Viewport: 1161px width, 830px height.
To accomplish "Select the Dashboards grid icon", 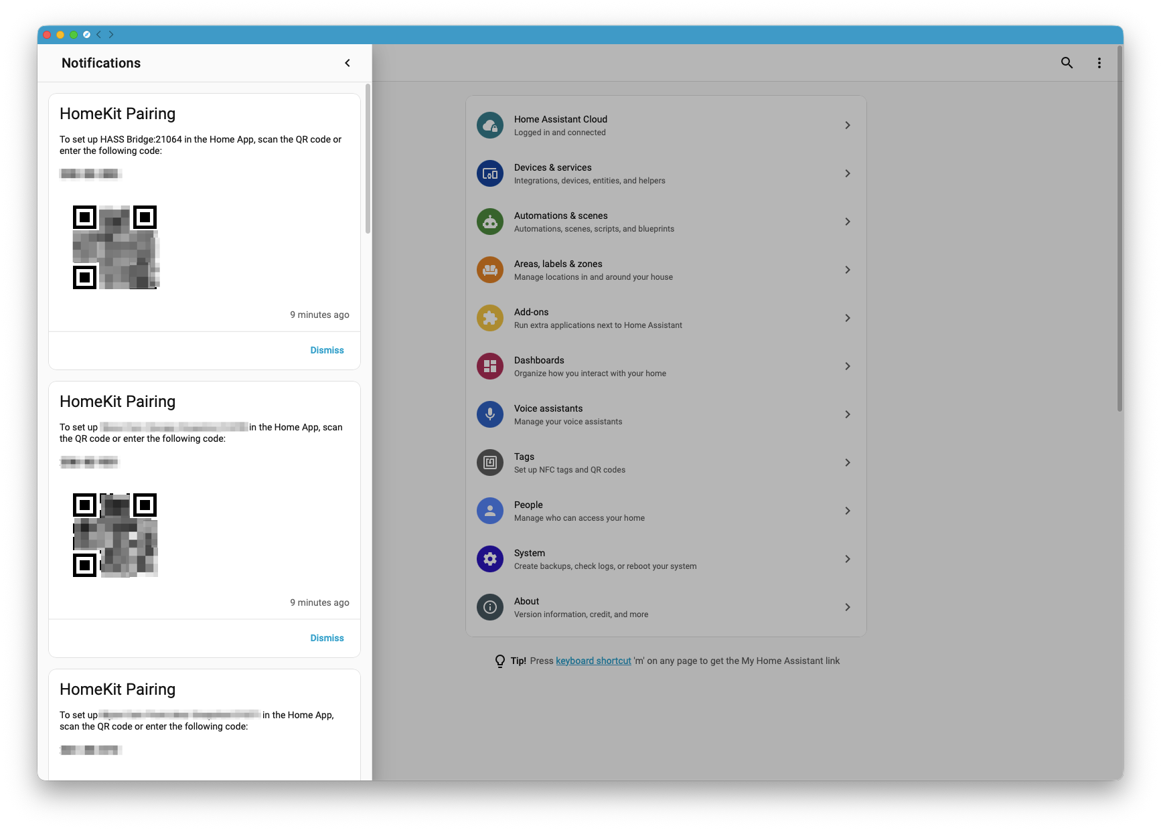I will [x=489, y=366].
